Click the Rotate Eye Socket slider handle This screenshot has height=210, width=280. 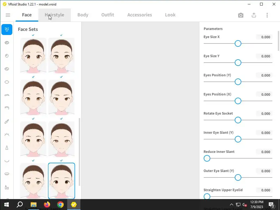pos(238,120)
